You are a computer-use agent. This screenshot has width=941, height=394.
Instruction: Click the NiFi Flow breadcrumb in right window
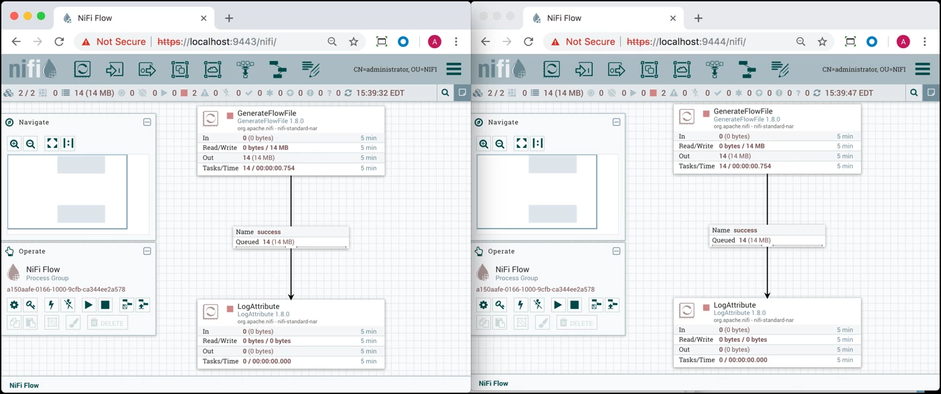point(494,383)
